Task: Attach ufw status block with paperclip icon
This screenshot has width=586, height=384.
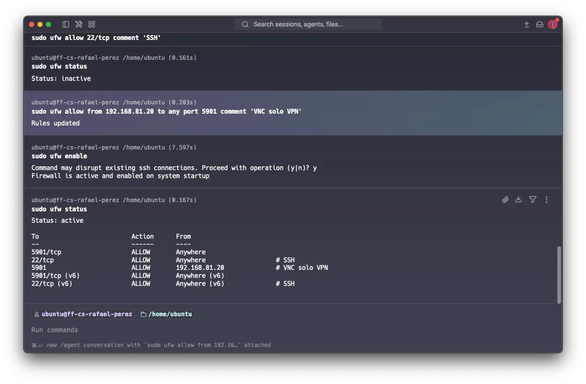Action: [x=505, y=200]
